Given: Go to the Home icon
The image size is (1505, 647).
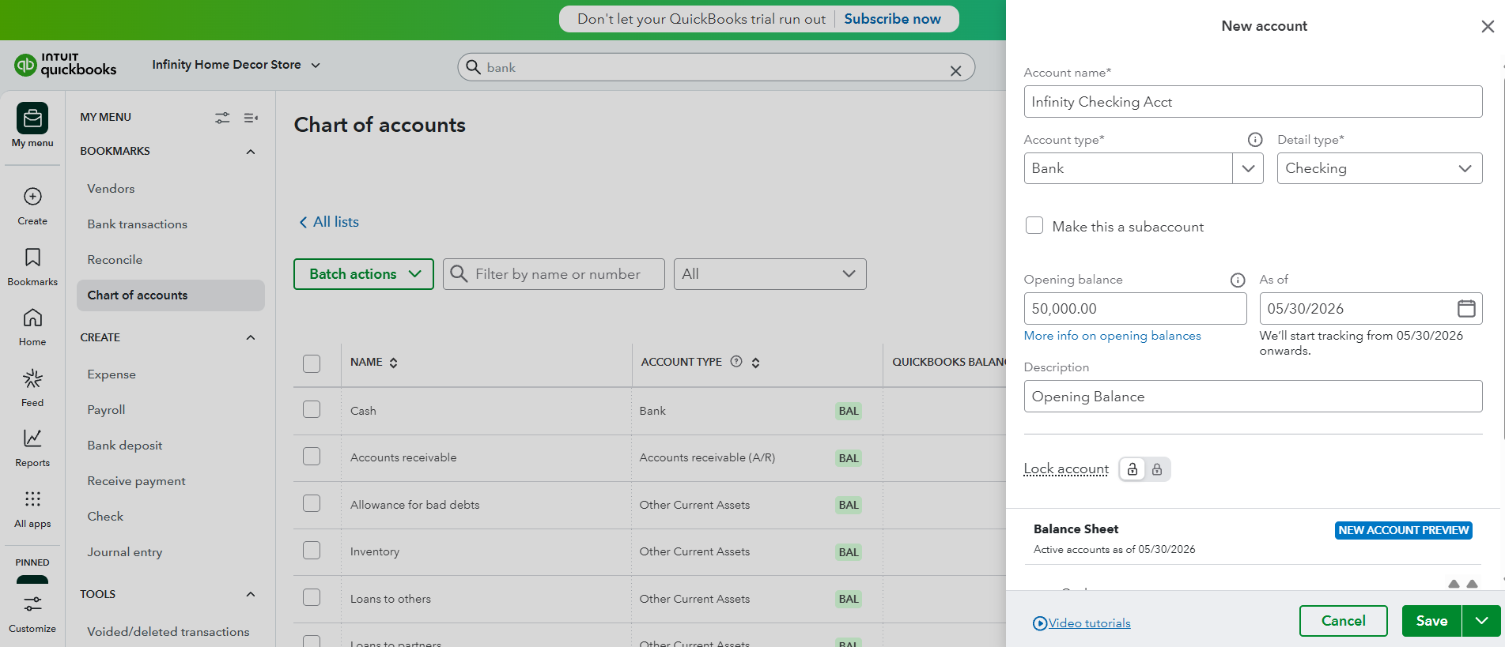Looking at the screenshot, I should click(32, 318).
